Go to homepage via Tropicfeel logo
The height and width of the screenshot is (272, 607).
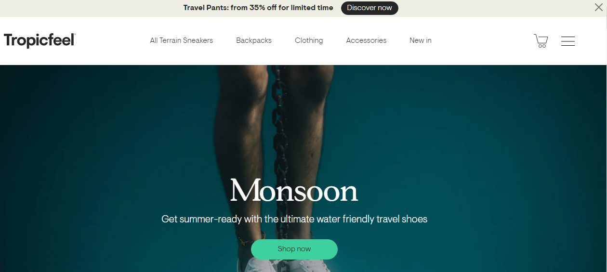pos(40,40)
